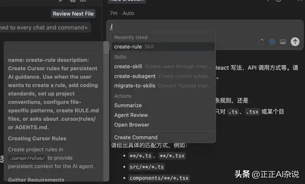This screenshot has width=305, height=184.
Task: Click Create Command at menu bottom
Action: click(x=163, y=137)
